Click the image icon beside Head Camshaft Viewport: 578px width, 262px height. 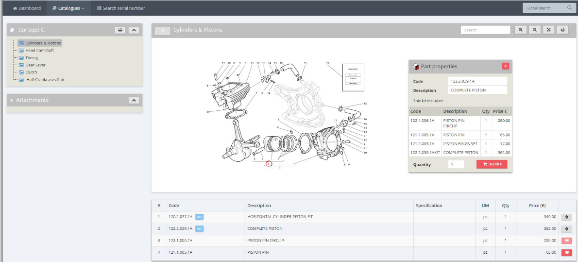(x=21, y=51)
